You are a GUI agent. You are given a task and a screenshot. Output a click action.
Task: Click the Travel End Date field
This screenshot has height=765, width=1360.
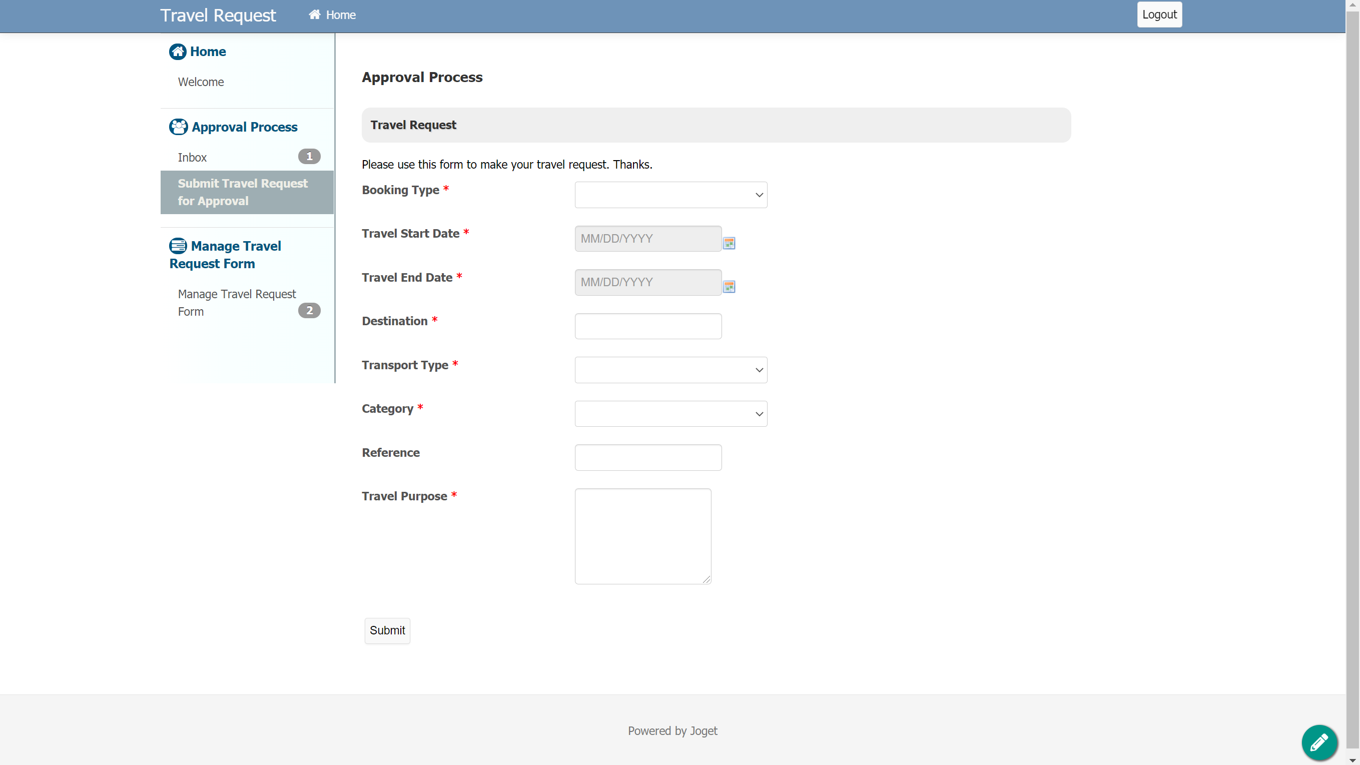(648, 283)
